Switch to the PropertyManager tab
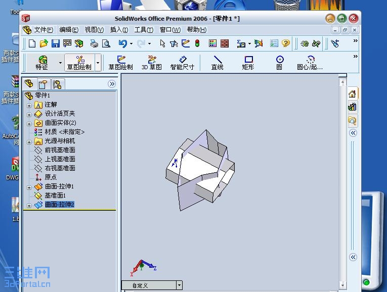387x292 pixels. [x=43, y=84]
